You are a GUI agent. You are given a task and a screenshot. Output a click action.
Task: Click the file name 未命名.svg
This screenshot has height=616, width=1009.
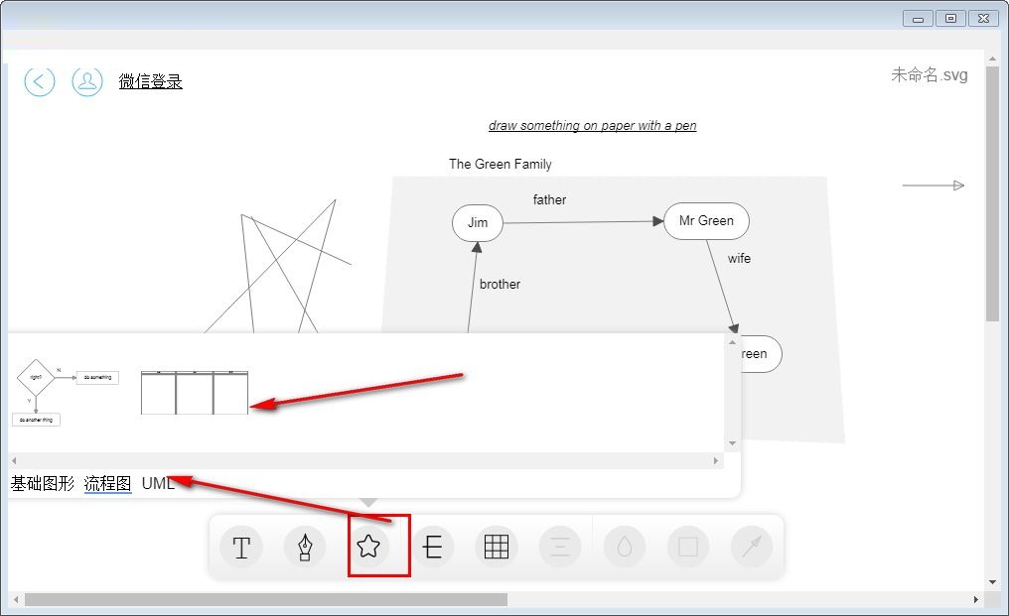(930, 75)
